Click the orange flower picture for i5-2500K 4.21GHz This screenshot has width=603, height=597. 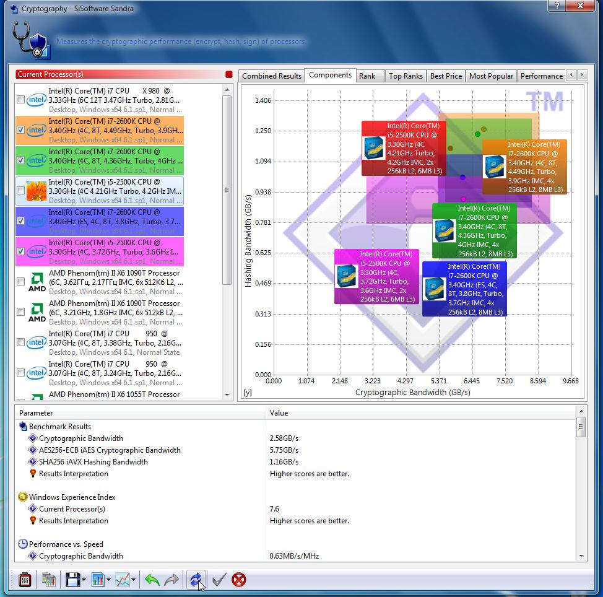point(37,191)
